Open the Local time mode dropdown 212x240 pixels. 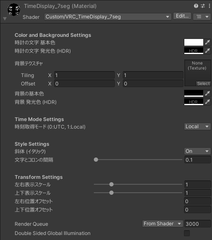tap(197, 126)
